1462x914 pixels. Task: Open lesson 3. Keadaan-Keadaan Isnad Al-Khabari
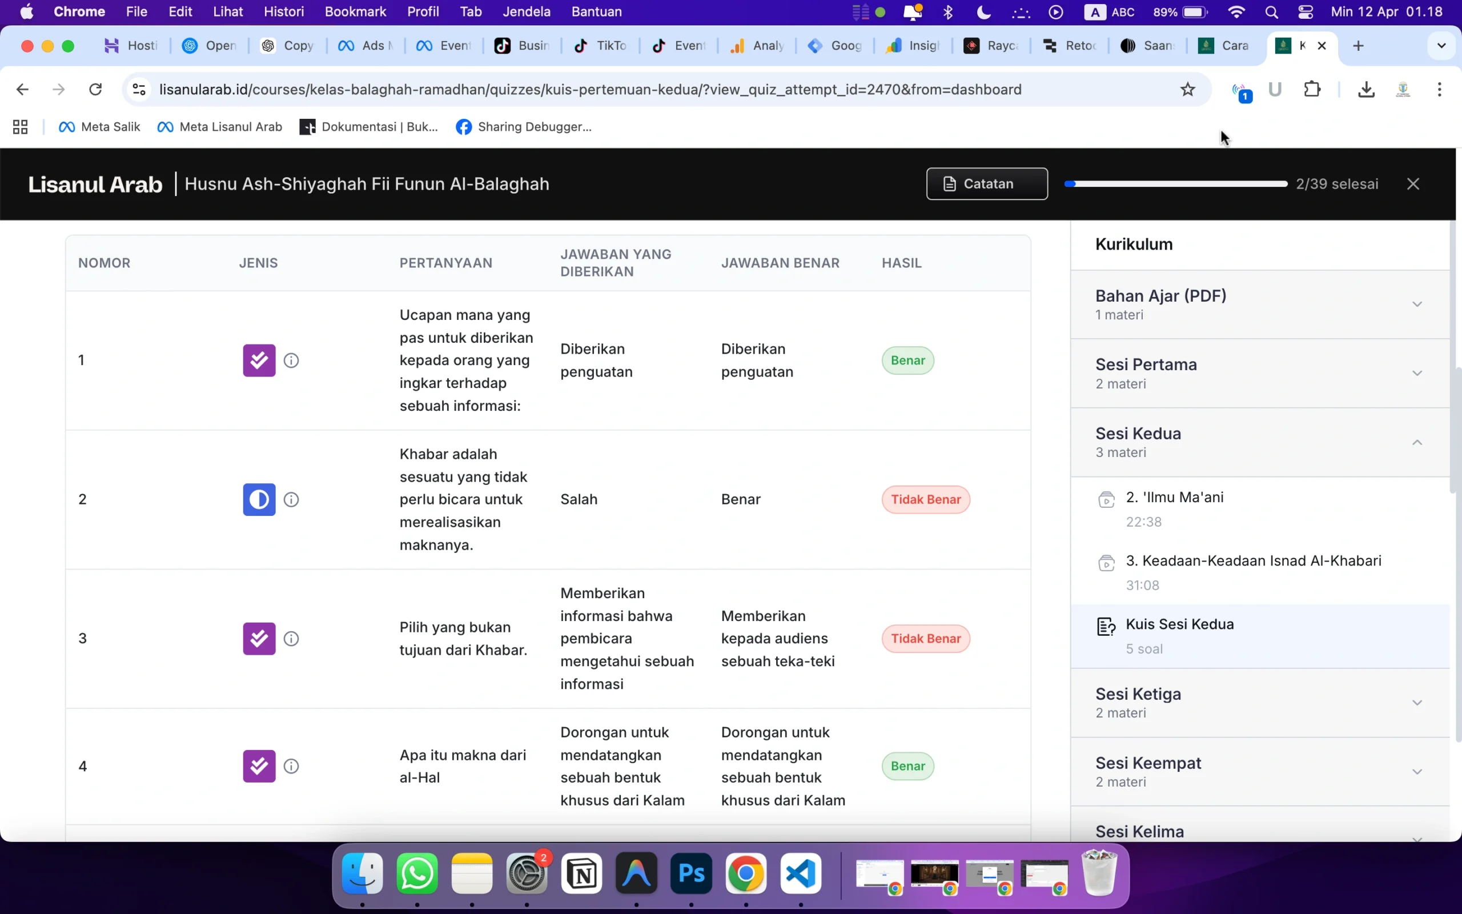pyautogui.click(x=1253, y=560)
